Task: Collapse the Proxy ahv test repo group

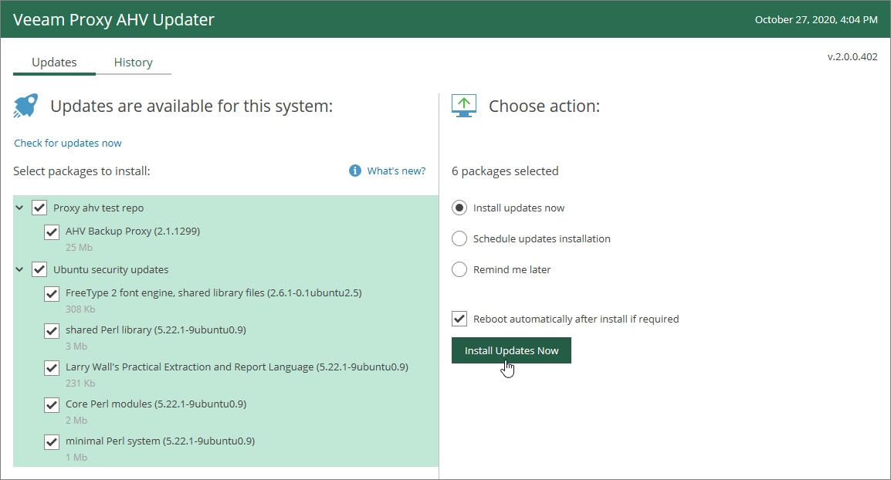Action: 19,208
